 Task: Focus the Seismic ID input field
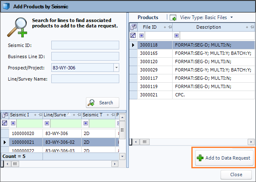[x=85, y=45]
